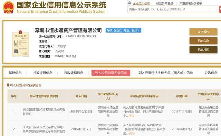
Task: Click the 存续（在营、开业、在册）status badge
Action: (123, 30)
